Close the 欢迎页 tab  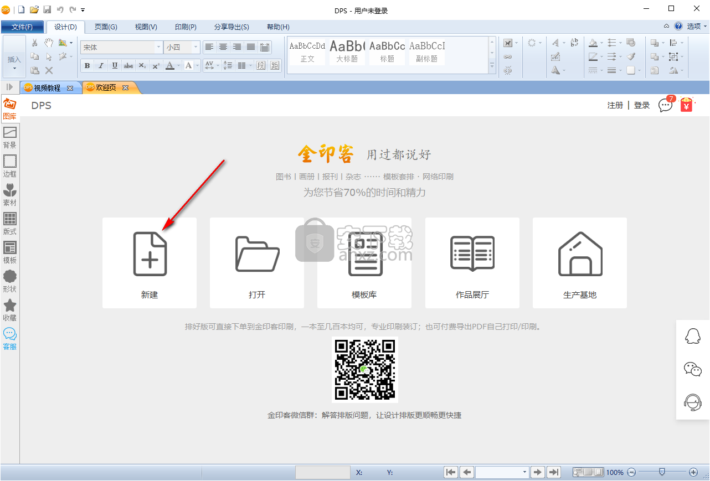tap(125, 87)
